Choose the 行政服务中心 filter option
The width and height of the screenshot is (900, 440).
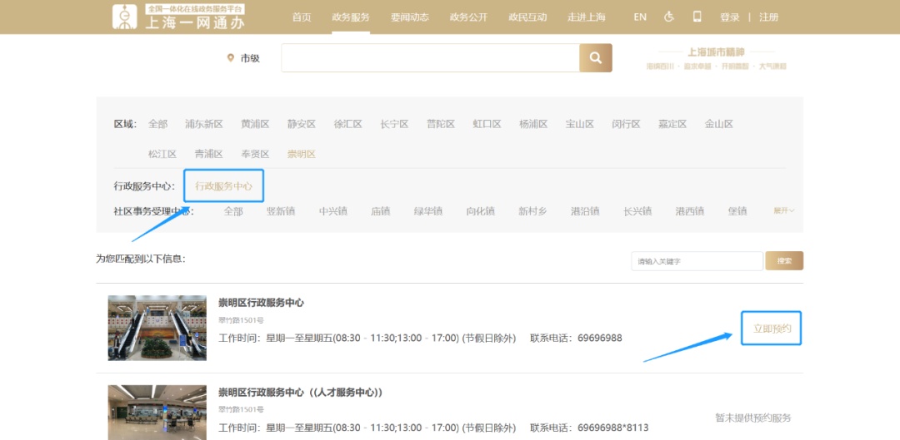coord(223,186)
